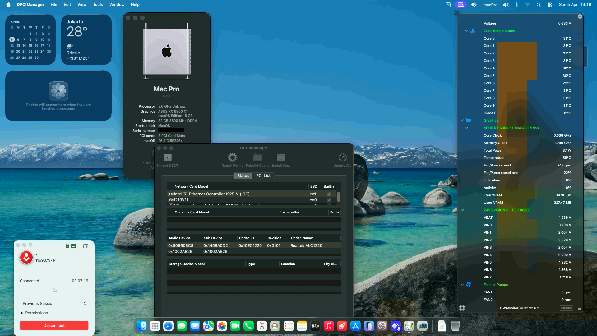Click the red AnyDesk user avatar
Image resolution: width=597 pixels, height=336 pixels.
coord(26,258)
